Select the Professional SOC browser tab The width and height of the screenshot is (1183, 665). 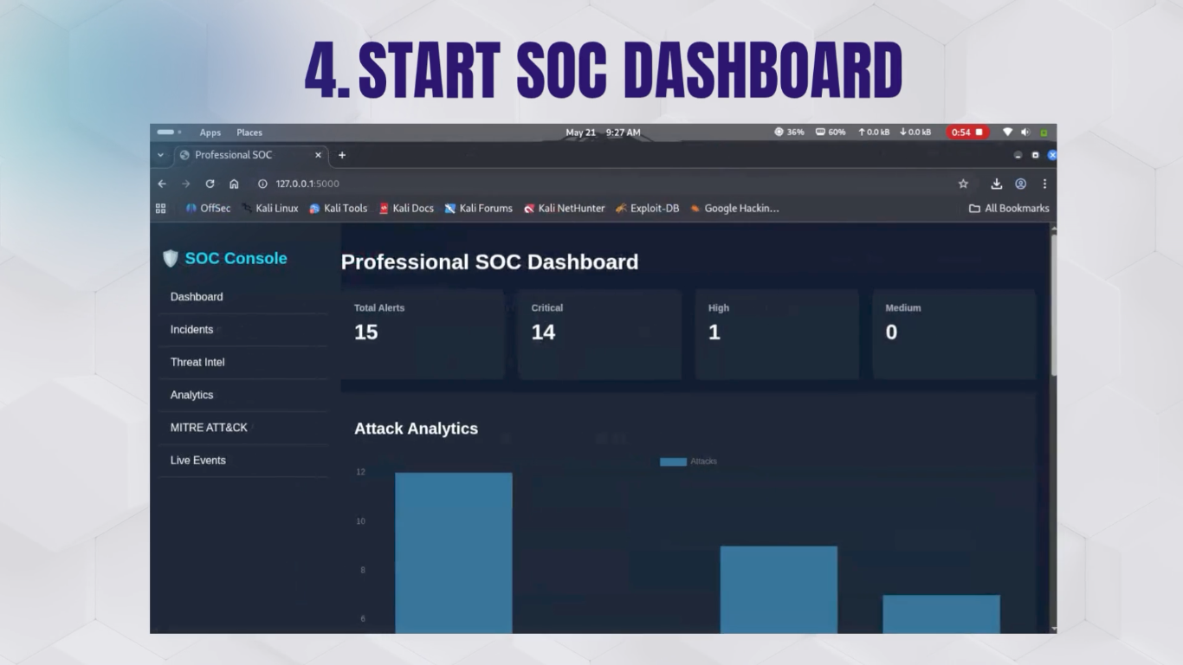click(251, 155)
